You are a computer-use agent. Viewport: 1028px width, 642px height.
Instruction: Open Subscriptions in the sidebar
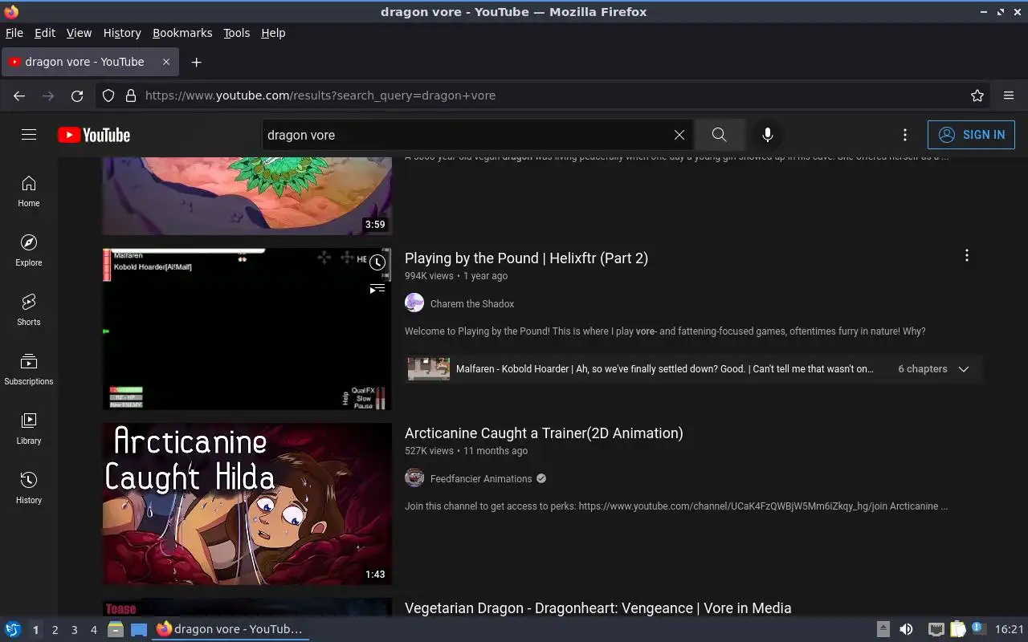(29, 369)
